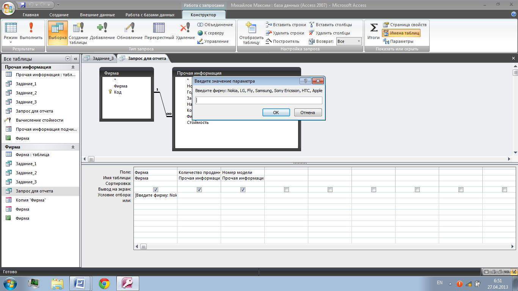Click Вставить столбцы
Viewport: 518px width, 291px height.
pos(330,25)
